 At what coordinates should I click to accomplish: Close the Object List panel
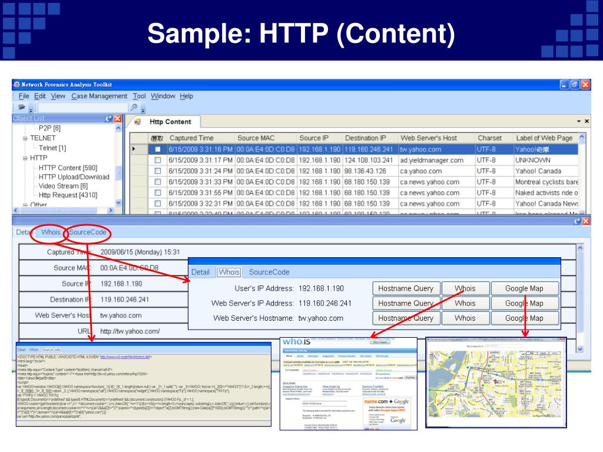click(118, 119)
